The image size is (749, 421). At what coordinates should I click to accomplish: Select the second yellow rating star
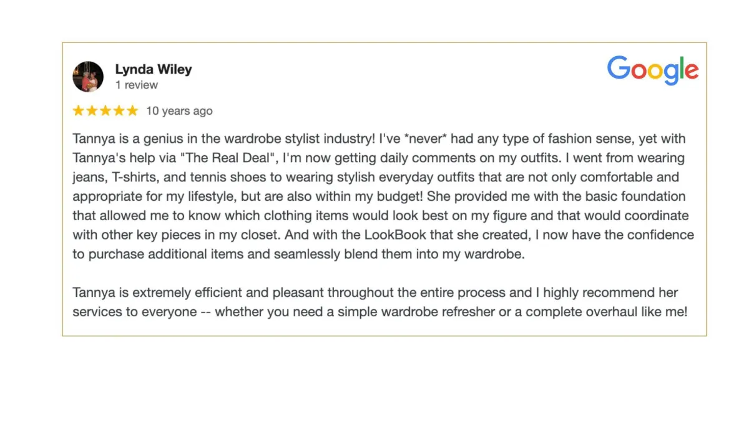(x=92, y=110)
